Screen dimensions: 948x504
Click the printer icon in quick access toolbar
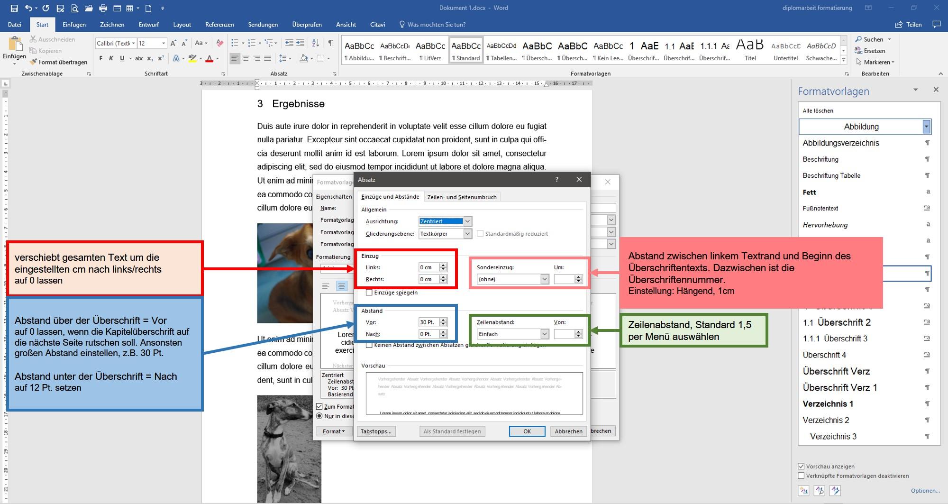tap(103, 8)
